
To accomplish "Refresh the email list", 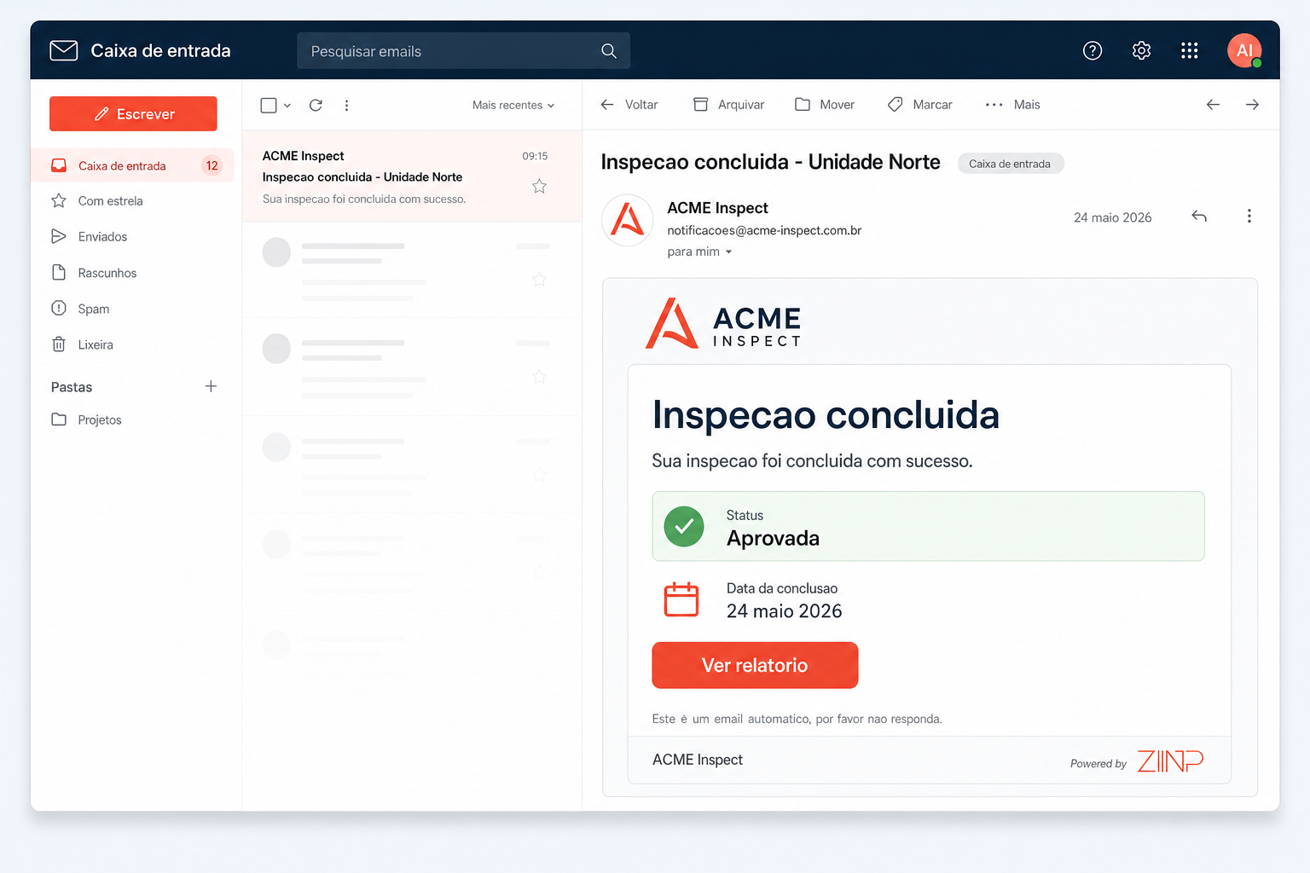I will [316, 105].
